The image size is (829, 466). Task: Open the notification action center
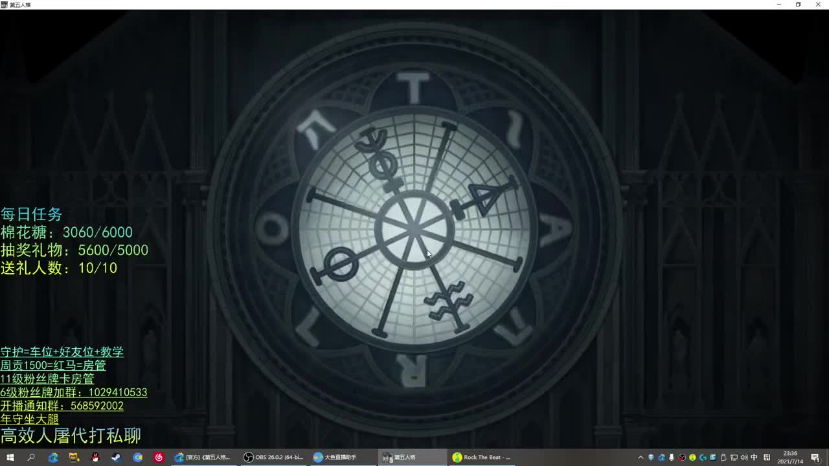tap(815, 458)
